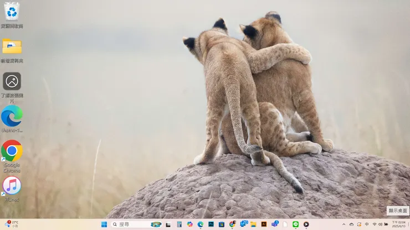Open the media player taskbar icon

(x=306, y=224)
